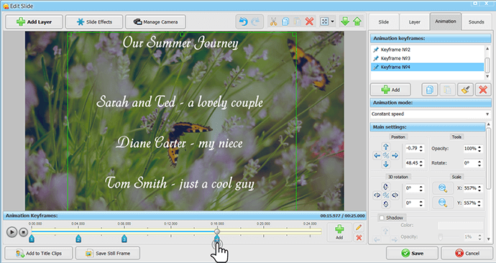Cut the selected layer with scissors icon

[273, 22]
